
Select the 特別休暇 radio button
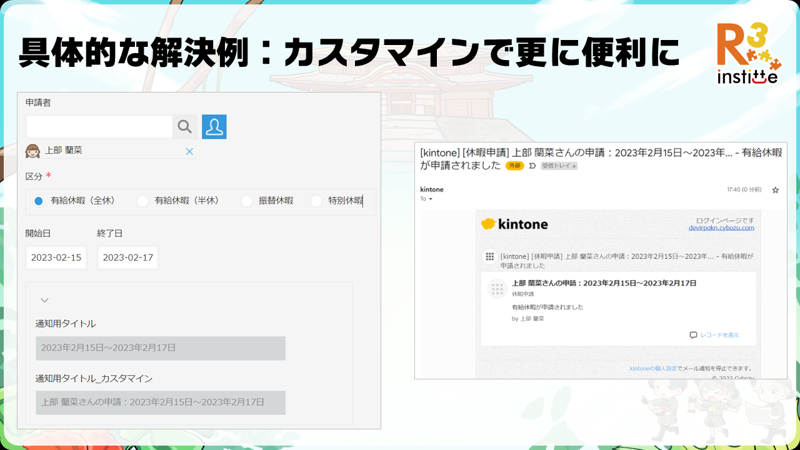pyautogui.click(x=316, y=201)
